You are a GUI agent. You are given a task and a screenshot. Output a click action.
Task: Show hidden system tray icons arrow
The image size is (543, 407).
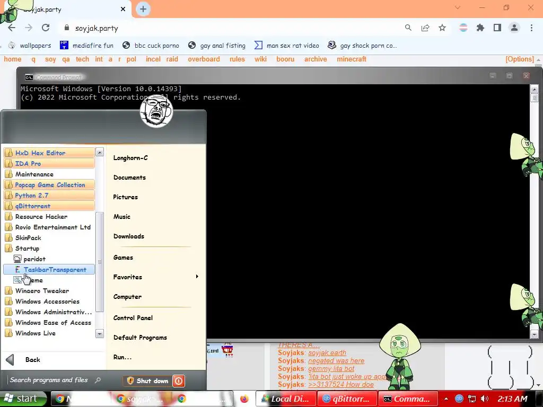coord(446,399)
